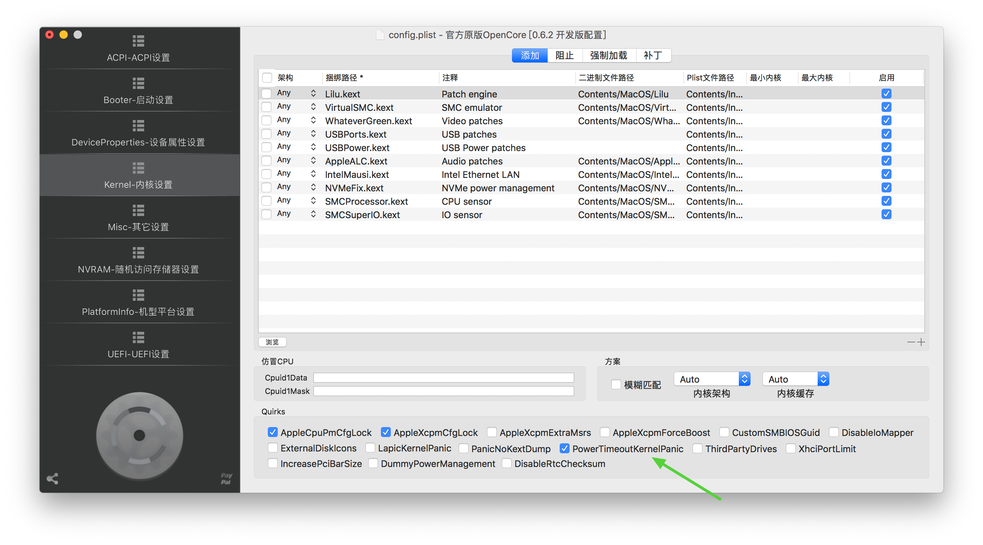Image resolution: width=983 pixels, height=545 pixels.
Task: Open arch stepper for SMCSuperIO.kext row
Action: point(313,214)
